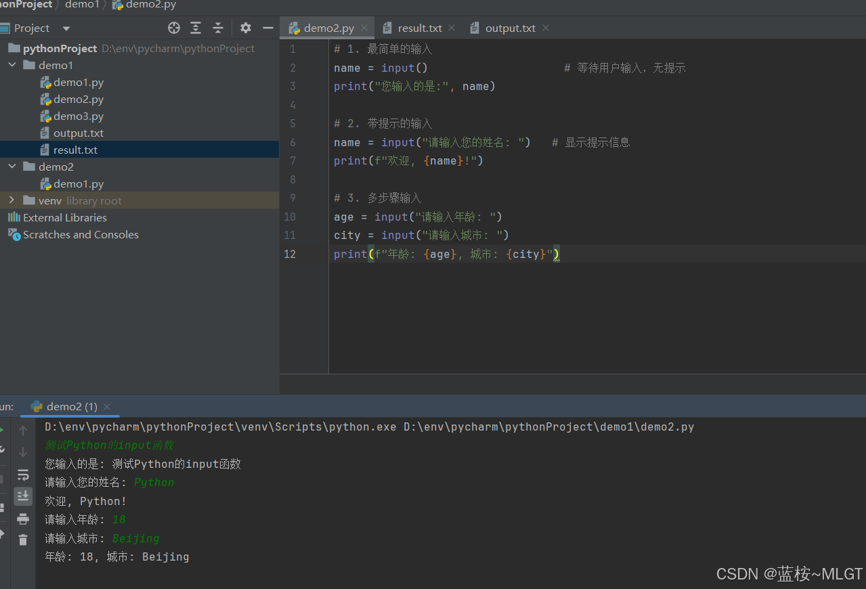Toggle Scroll to End in run console
Viewport: 866px width, 589px height.
(x=23, y=496)
